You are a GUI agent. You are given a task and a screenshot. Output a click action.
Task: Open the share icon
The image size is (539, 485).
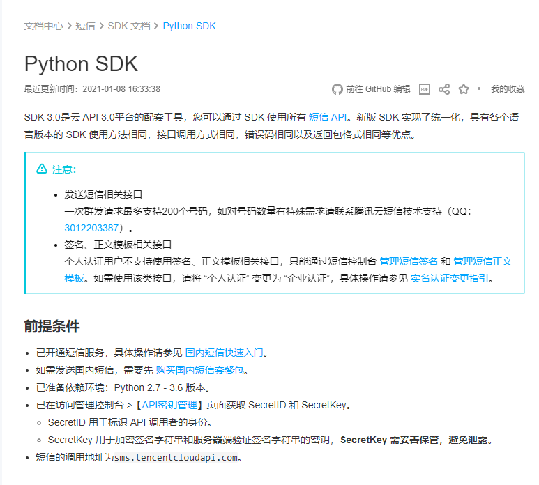click(x=444, y=89)
